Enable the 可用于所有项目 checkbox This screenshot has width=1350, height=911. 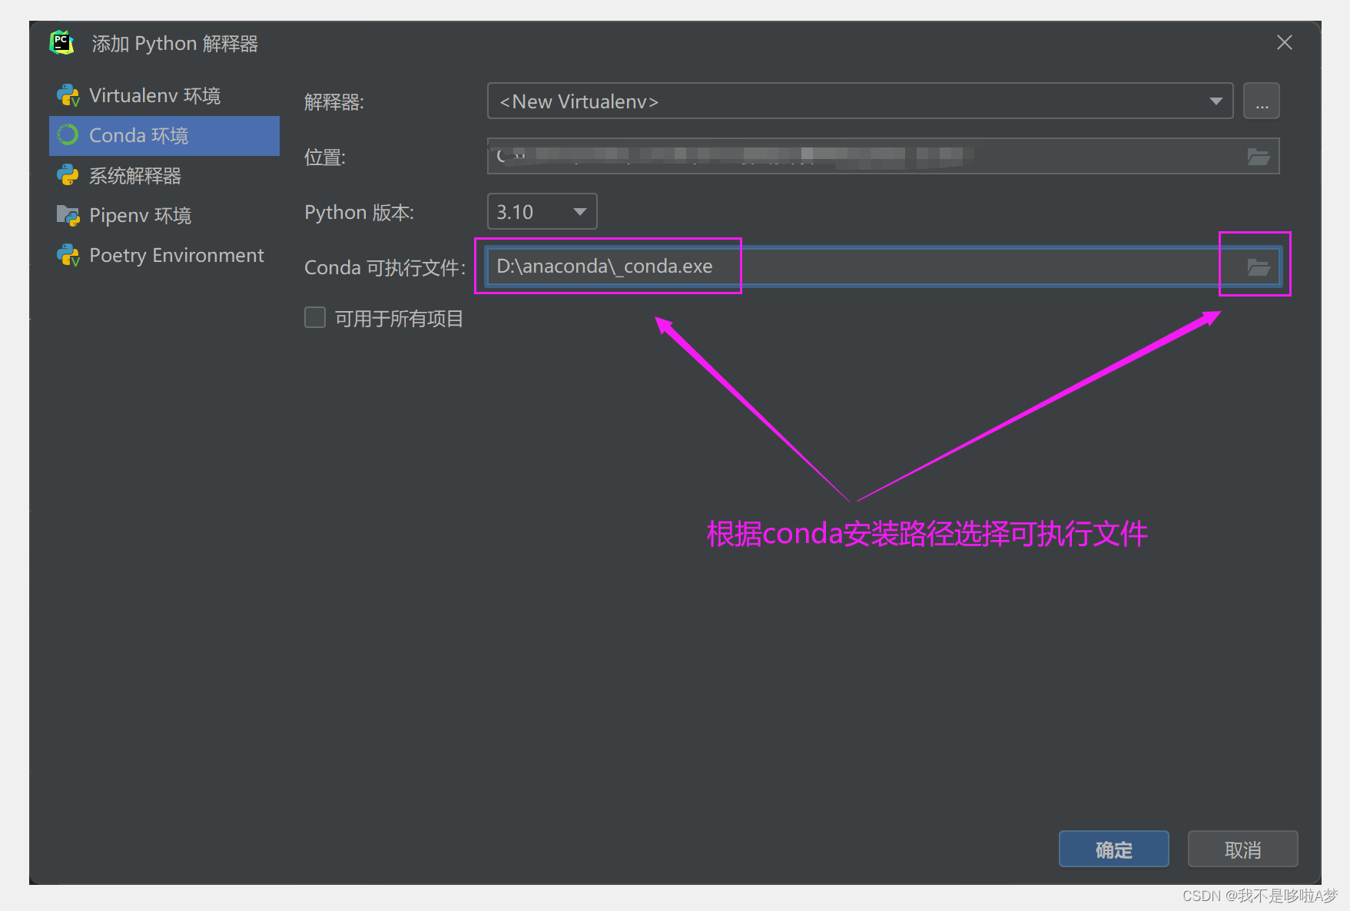coord(315,317)
